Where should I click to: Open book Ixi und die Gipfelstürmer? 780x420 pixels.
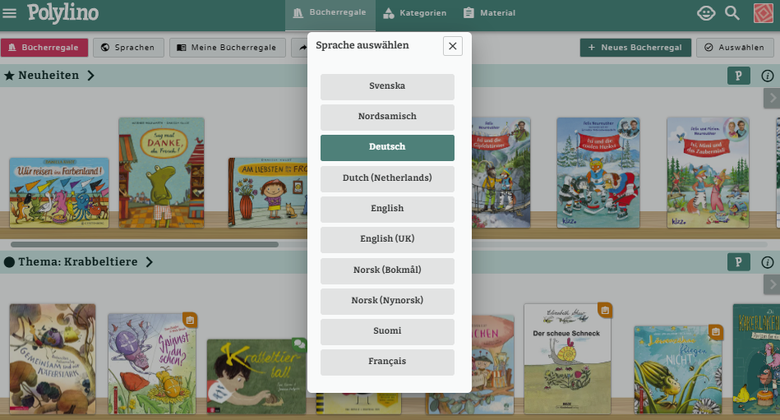501,173
